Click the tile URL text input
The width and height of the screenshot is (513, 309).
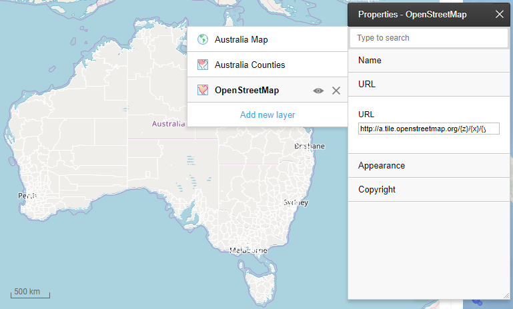pyautogui.click(x=428, y=129)
